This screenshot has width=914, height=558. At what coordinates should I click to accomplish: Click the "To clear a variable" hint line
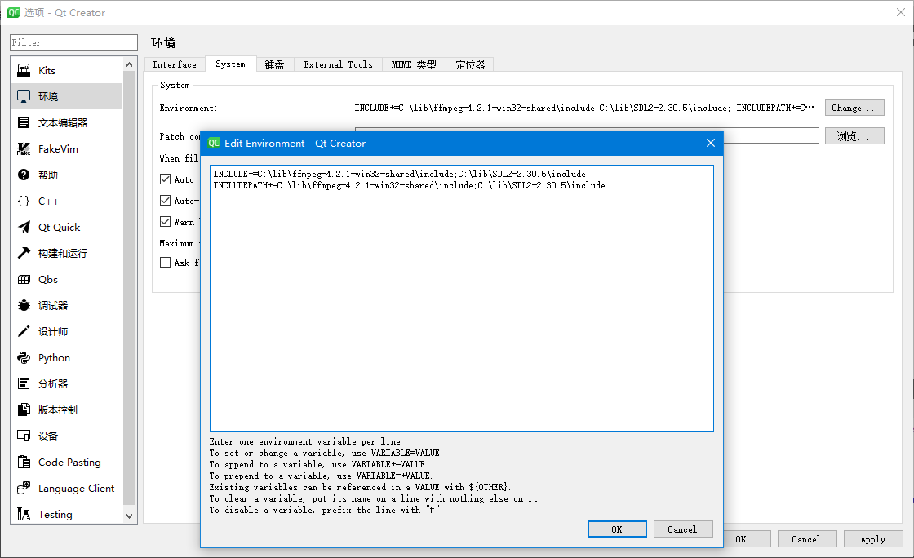375,498
